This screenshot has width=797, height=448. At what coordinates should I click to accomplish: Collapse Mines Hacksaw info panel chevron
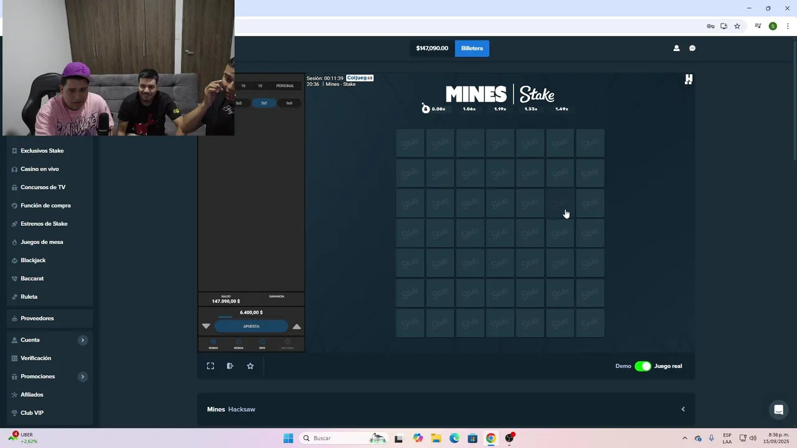click(683, 409)
